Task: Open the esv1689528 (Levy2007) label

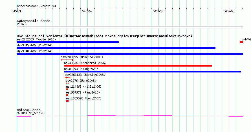Action: (x=84, y=98)
